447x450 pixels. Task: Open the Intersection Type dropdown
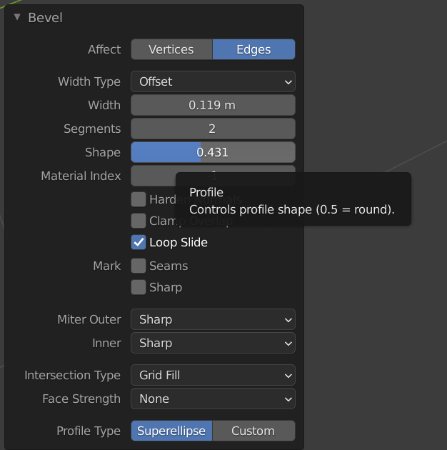click(213, 375)
